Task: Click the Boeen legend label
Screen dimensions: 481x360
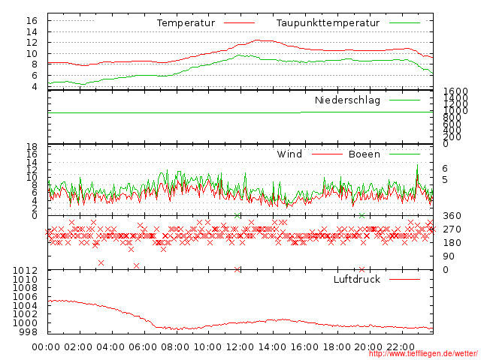Action: click(x=364, y=154)
